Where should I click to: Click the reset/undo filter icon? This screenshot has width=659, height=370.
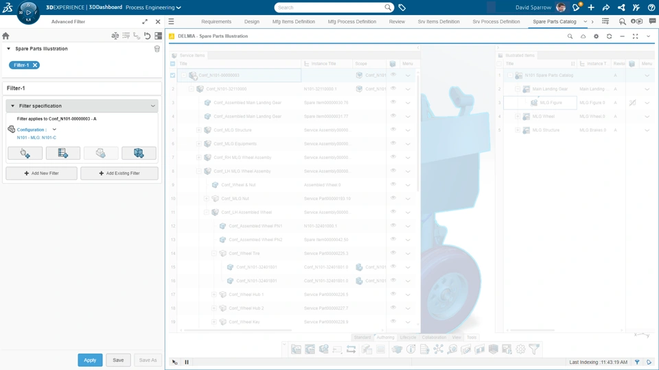[x=147, y=36]
